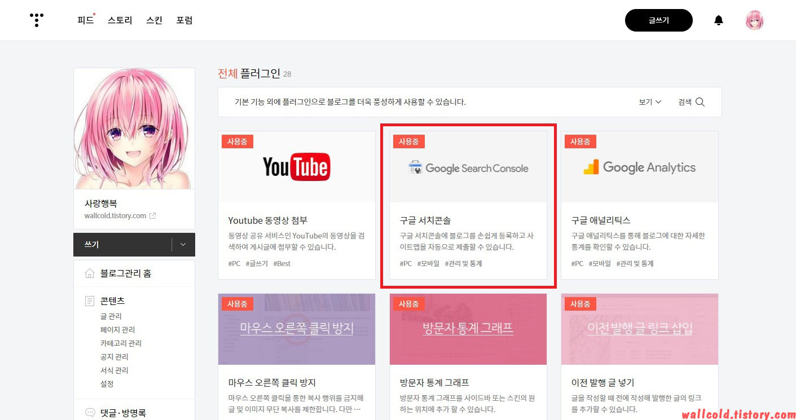Viewport: 796px width, 420px height.
Task: Open the notifications bell
Action: coord(718,21)
